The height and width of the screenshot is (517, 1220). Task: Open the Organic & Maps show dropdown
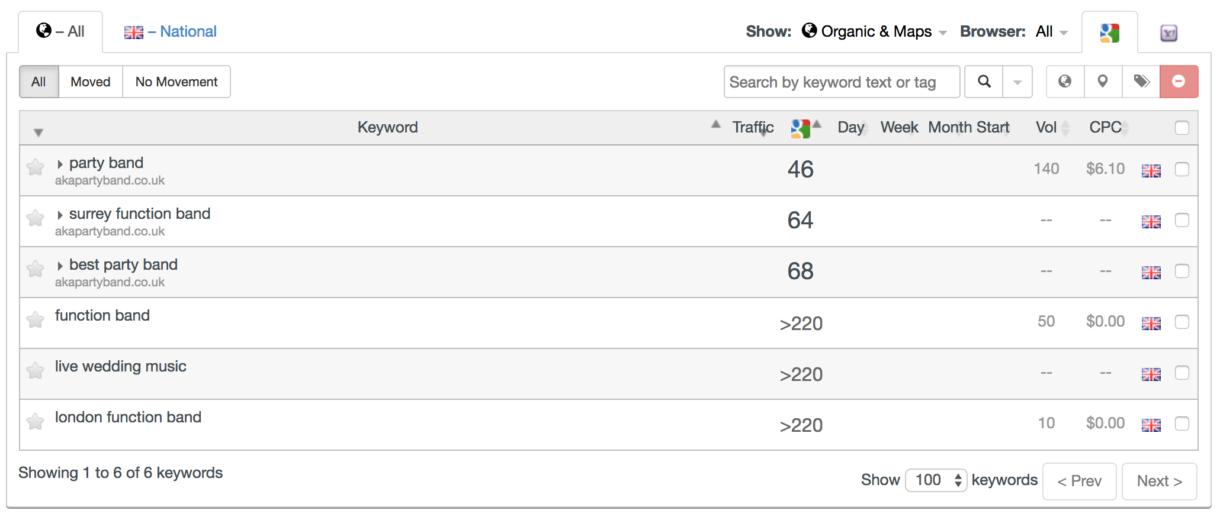[875, 31]
